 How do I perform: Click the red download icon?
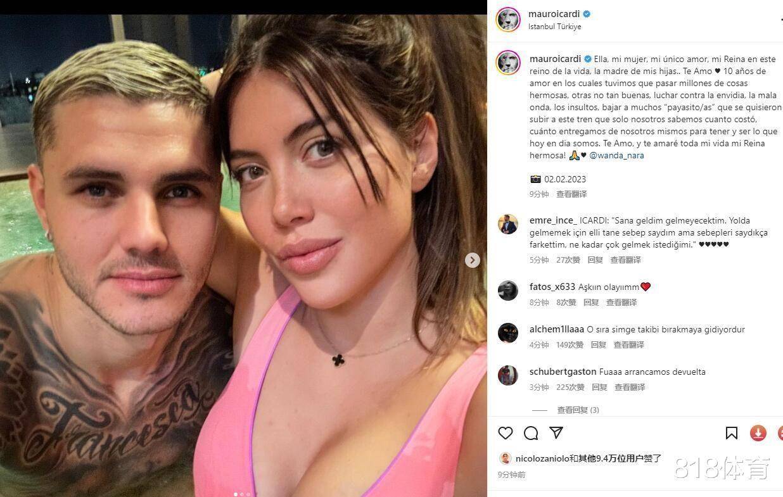(758, 433)
